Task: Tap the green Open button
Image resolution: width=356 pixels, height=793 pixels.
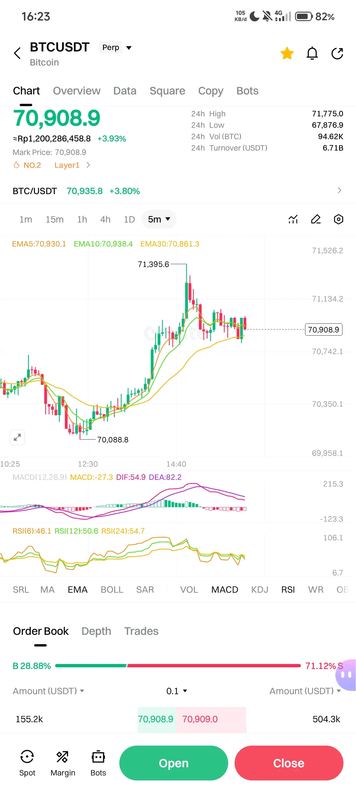Action: tap(174, 763)
